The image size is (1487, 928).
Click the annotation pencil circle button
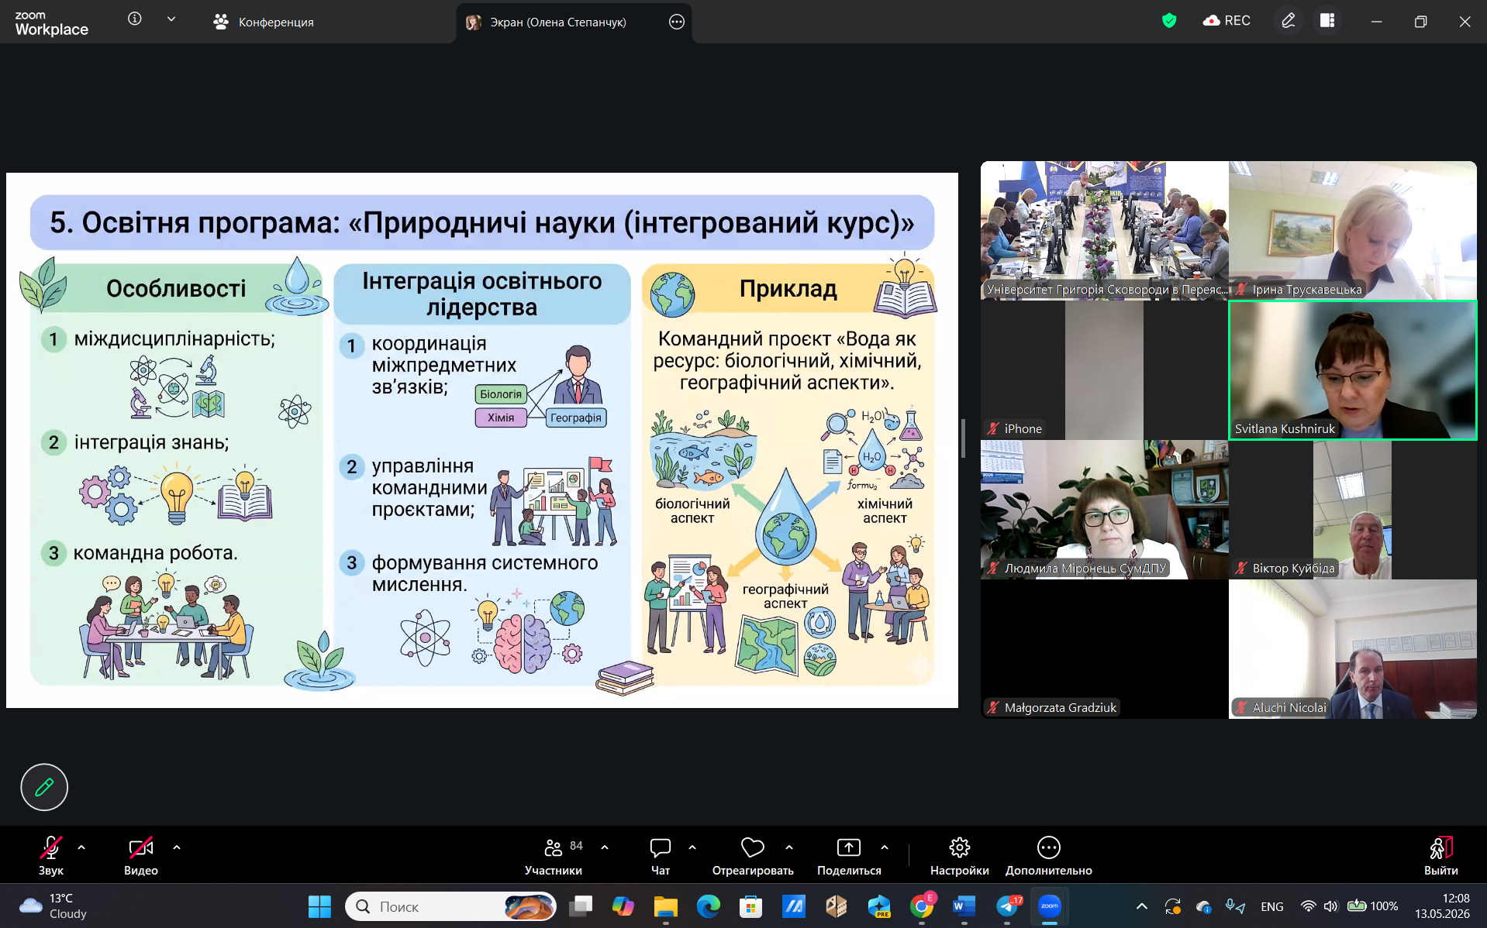(44, 787)
